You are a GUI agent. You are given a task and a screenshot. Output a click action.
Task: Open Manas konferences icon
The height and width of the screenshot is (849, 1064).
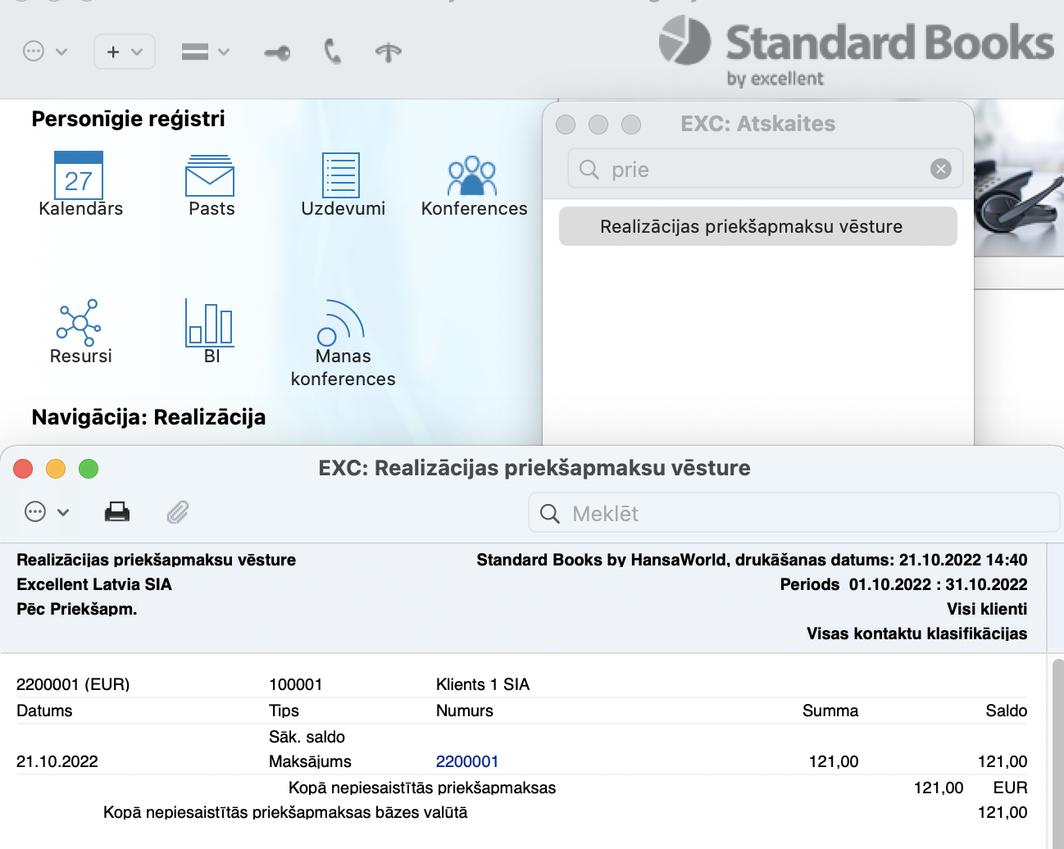tap(341, 324)
